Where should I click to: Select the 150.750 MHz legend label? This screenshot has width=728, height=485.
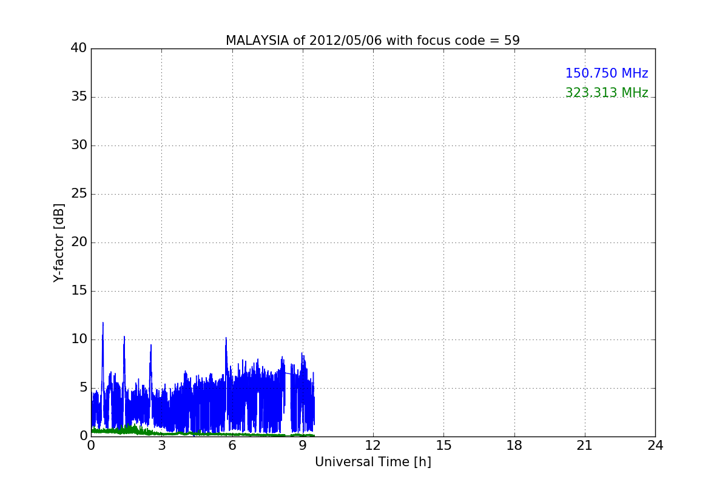pyautogui.click(x=607, y=73)
